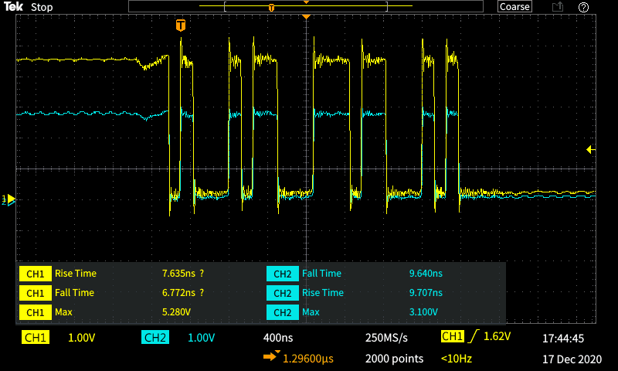Screen dimensions: 618x371
Task: Click the waveform record overview bar
Action: 307,7
